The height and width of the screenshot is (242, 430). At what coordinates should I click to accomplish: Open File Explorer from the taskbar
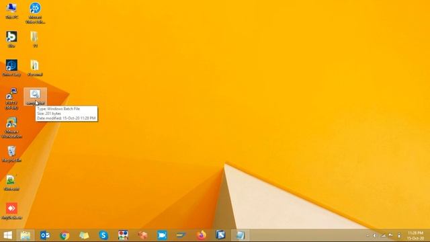[x=26, y=235]
